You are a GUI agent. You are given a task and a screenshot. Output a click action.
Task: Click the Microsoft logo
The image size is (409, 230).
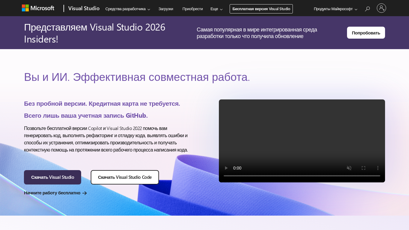[x=38, y=8]
